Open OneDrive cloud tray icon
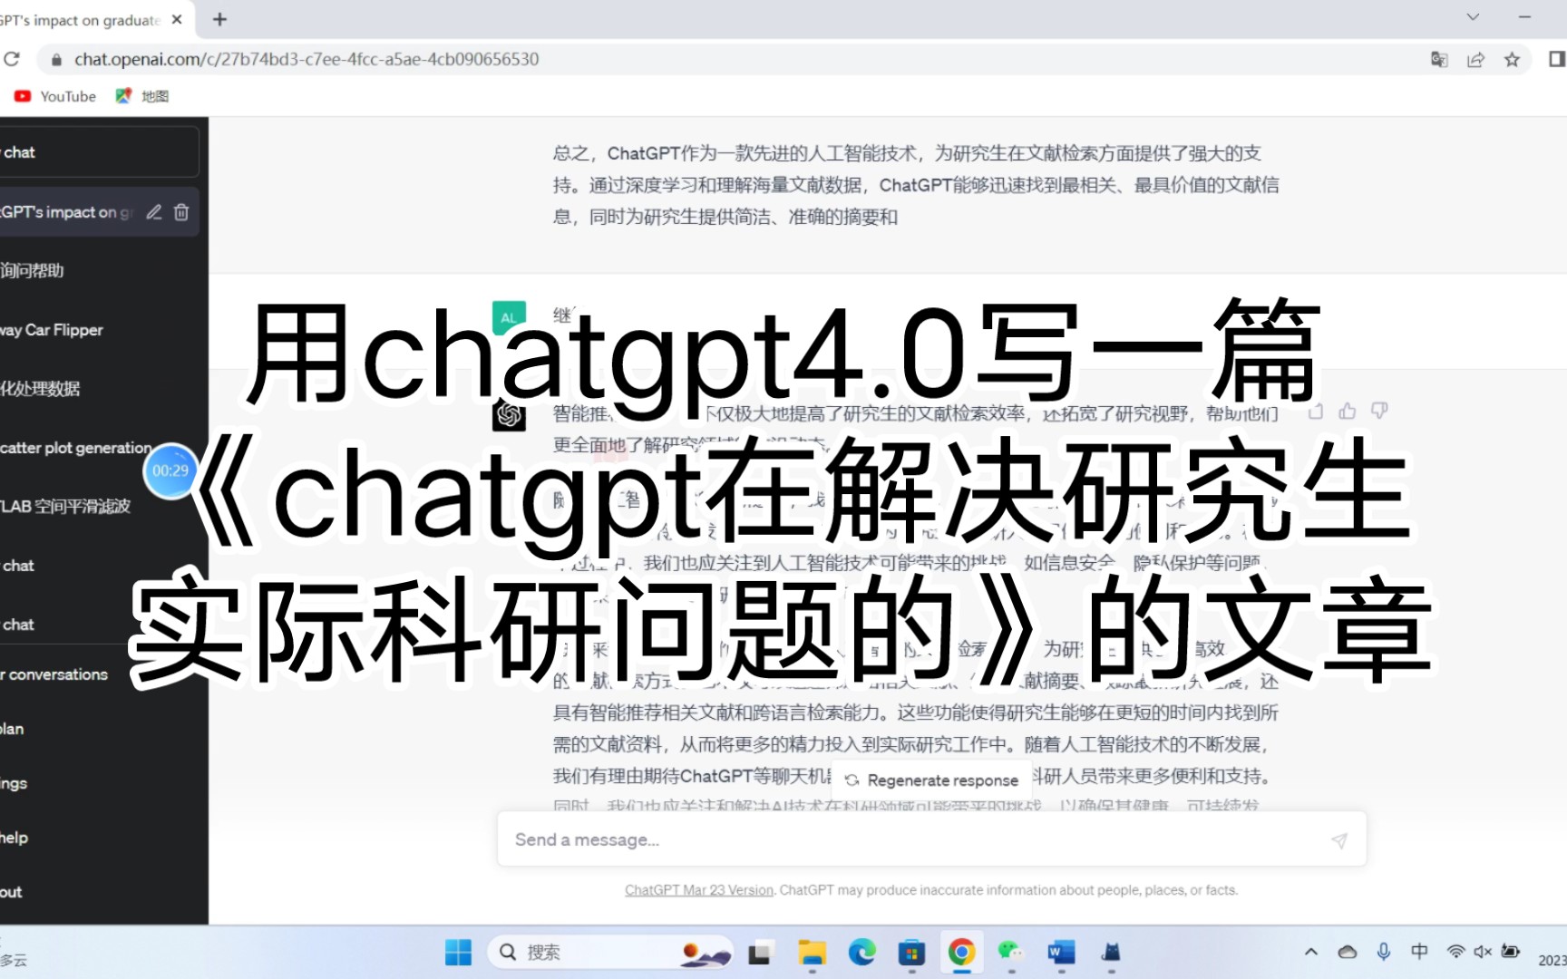The image size is (1567, 979). tap(1348, 952)
